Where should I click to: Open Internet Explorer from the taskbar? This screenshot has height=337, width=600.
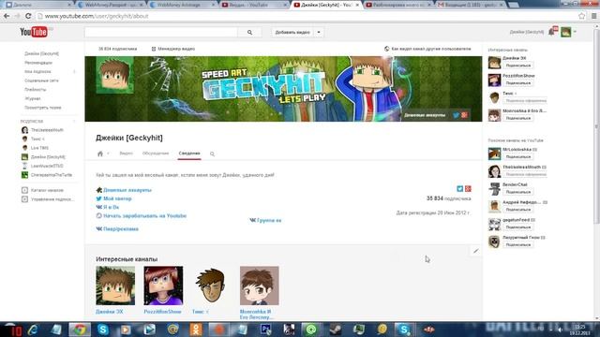coord(33,330)
